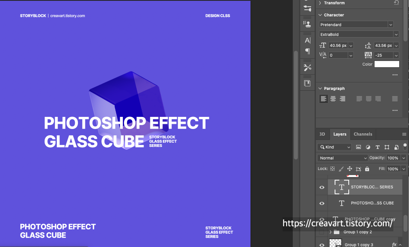
Task: Open the Layers panel menu icon
Action: pos(404,134)
